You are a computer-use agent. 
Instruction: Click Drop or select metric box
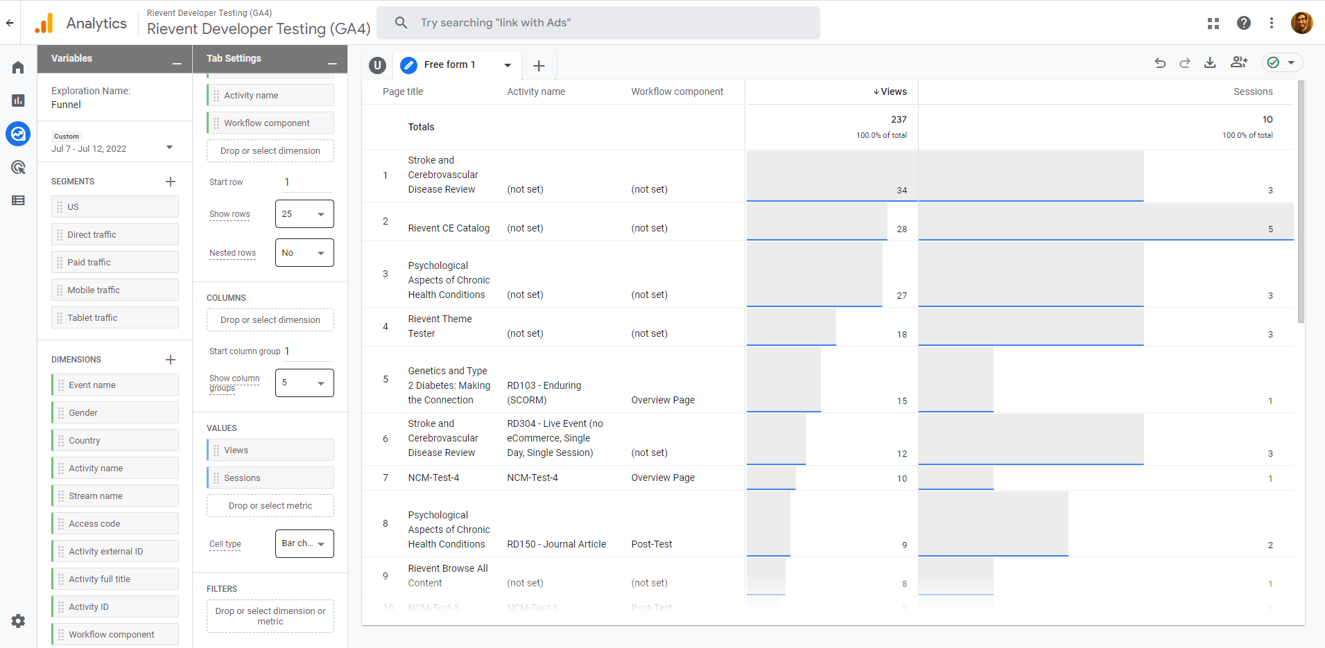tap(270, 506)
